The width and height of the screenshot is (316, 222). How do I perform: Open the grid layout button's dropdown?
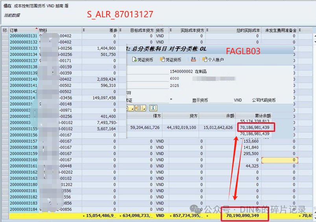(144, 109)
